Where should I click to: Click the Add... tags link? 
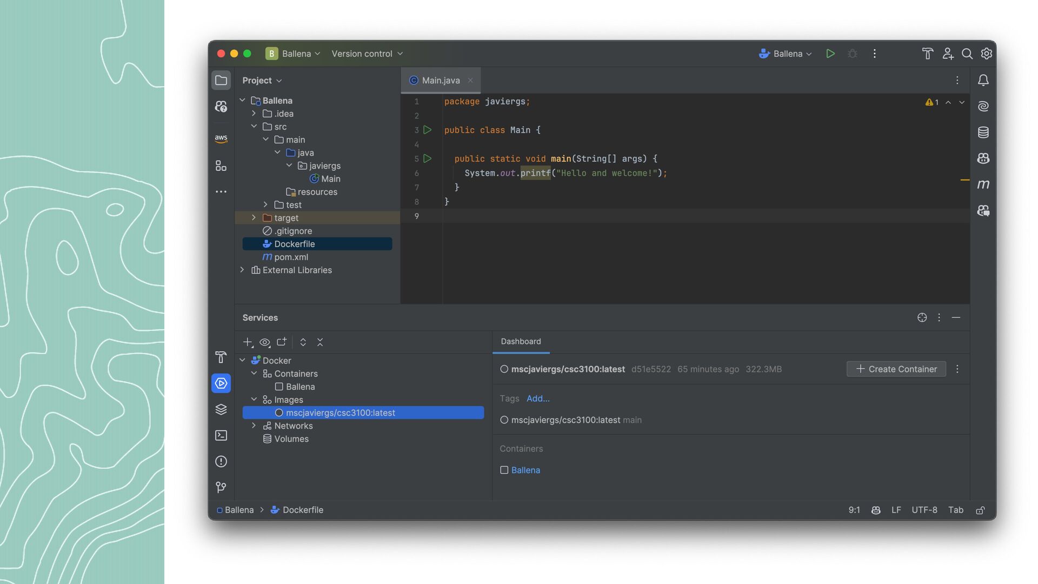[538, 399]
